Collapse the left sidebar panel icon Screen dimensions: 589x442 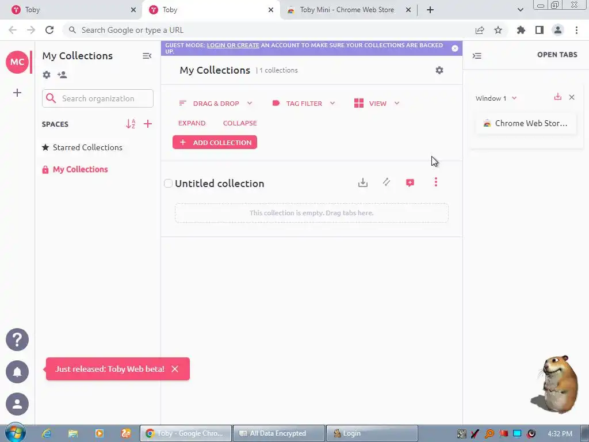[x=147, y=56]
